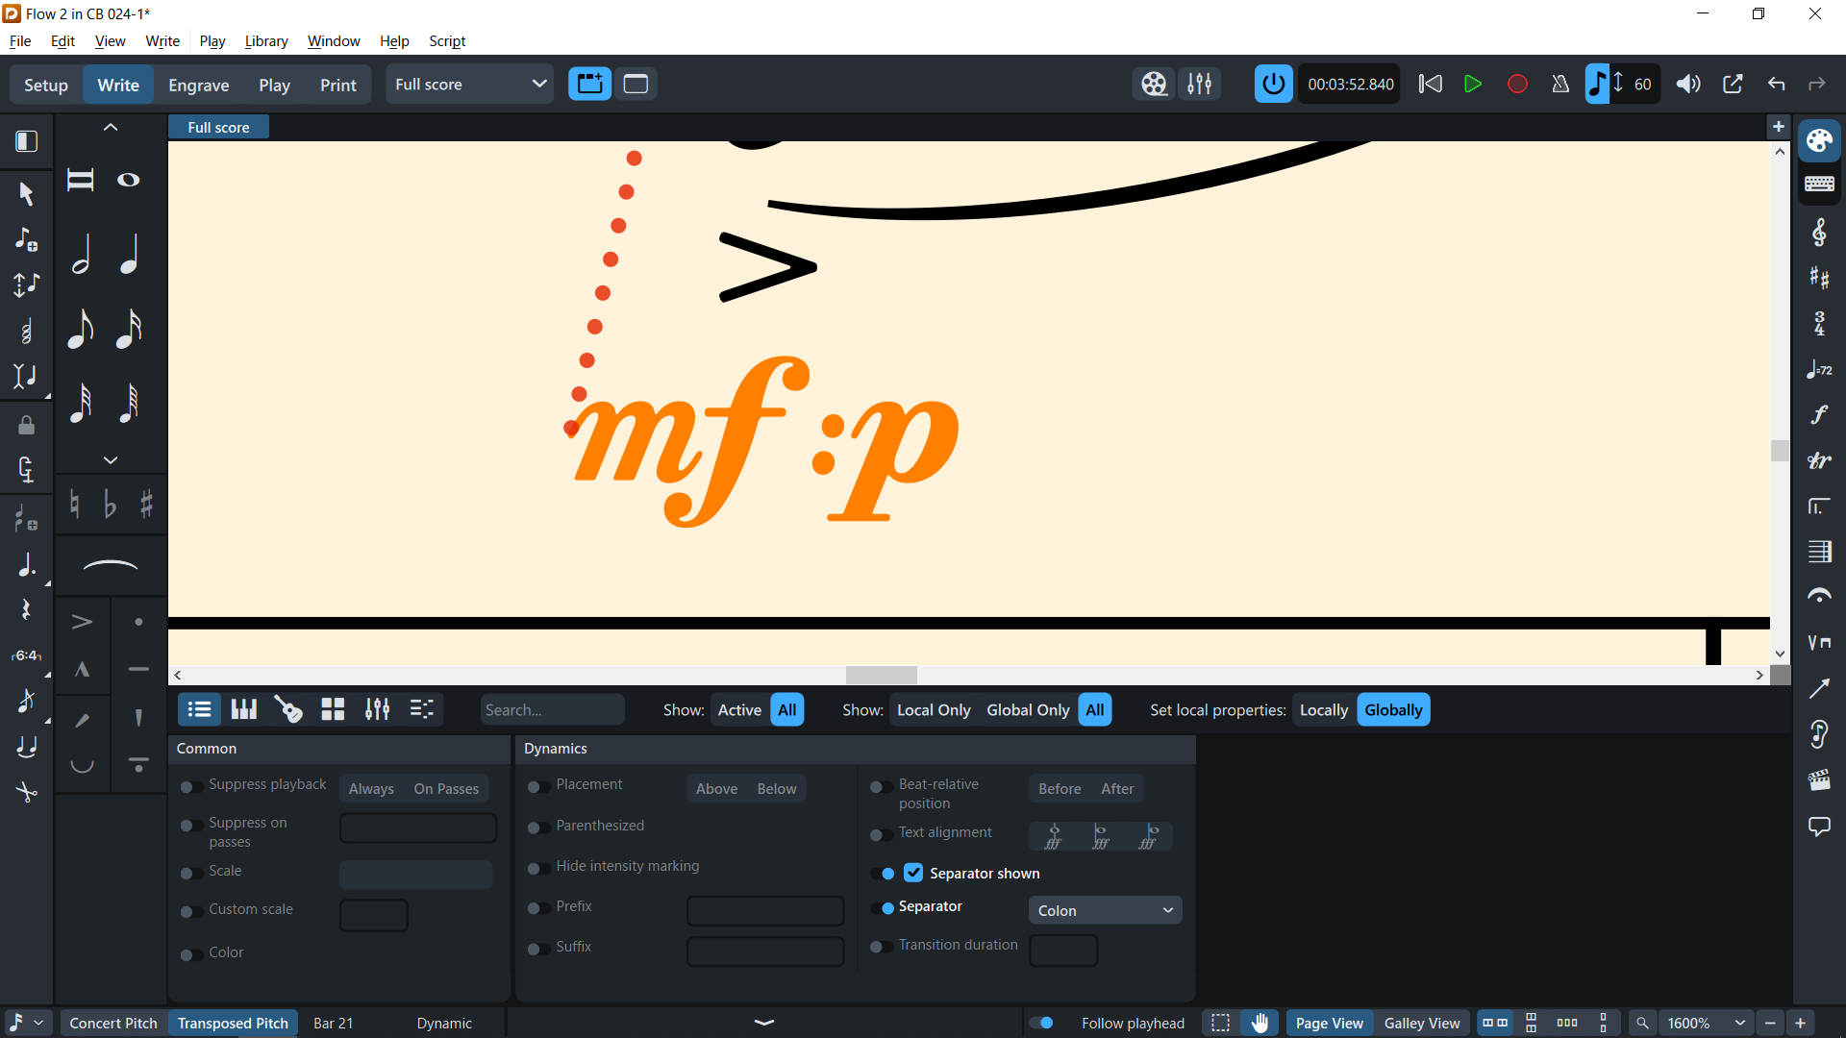Viewport: 1846px width, 1038px height.
Task: Open the Comments panel at bottom right
Action: pos(1820,827)
